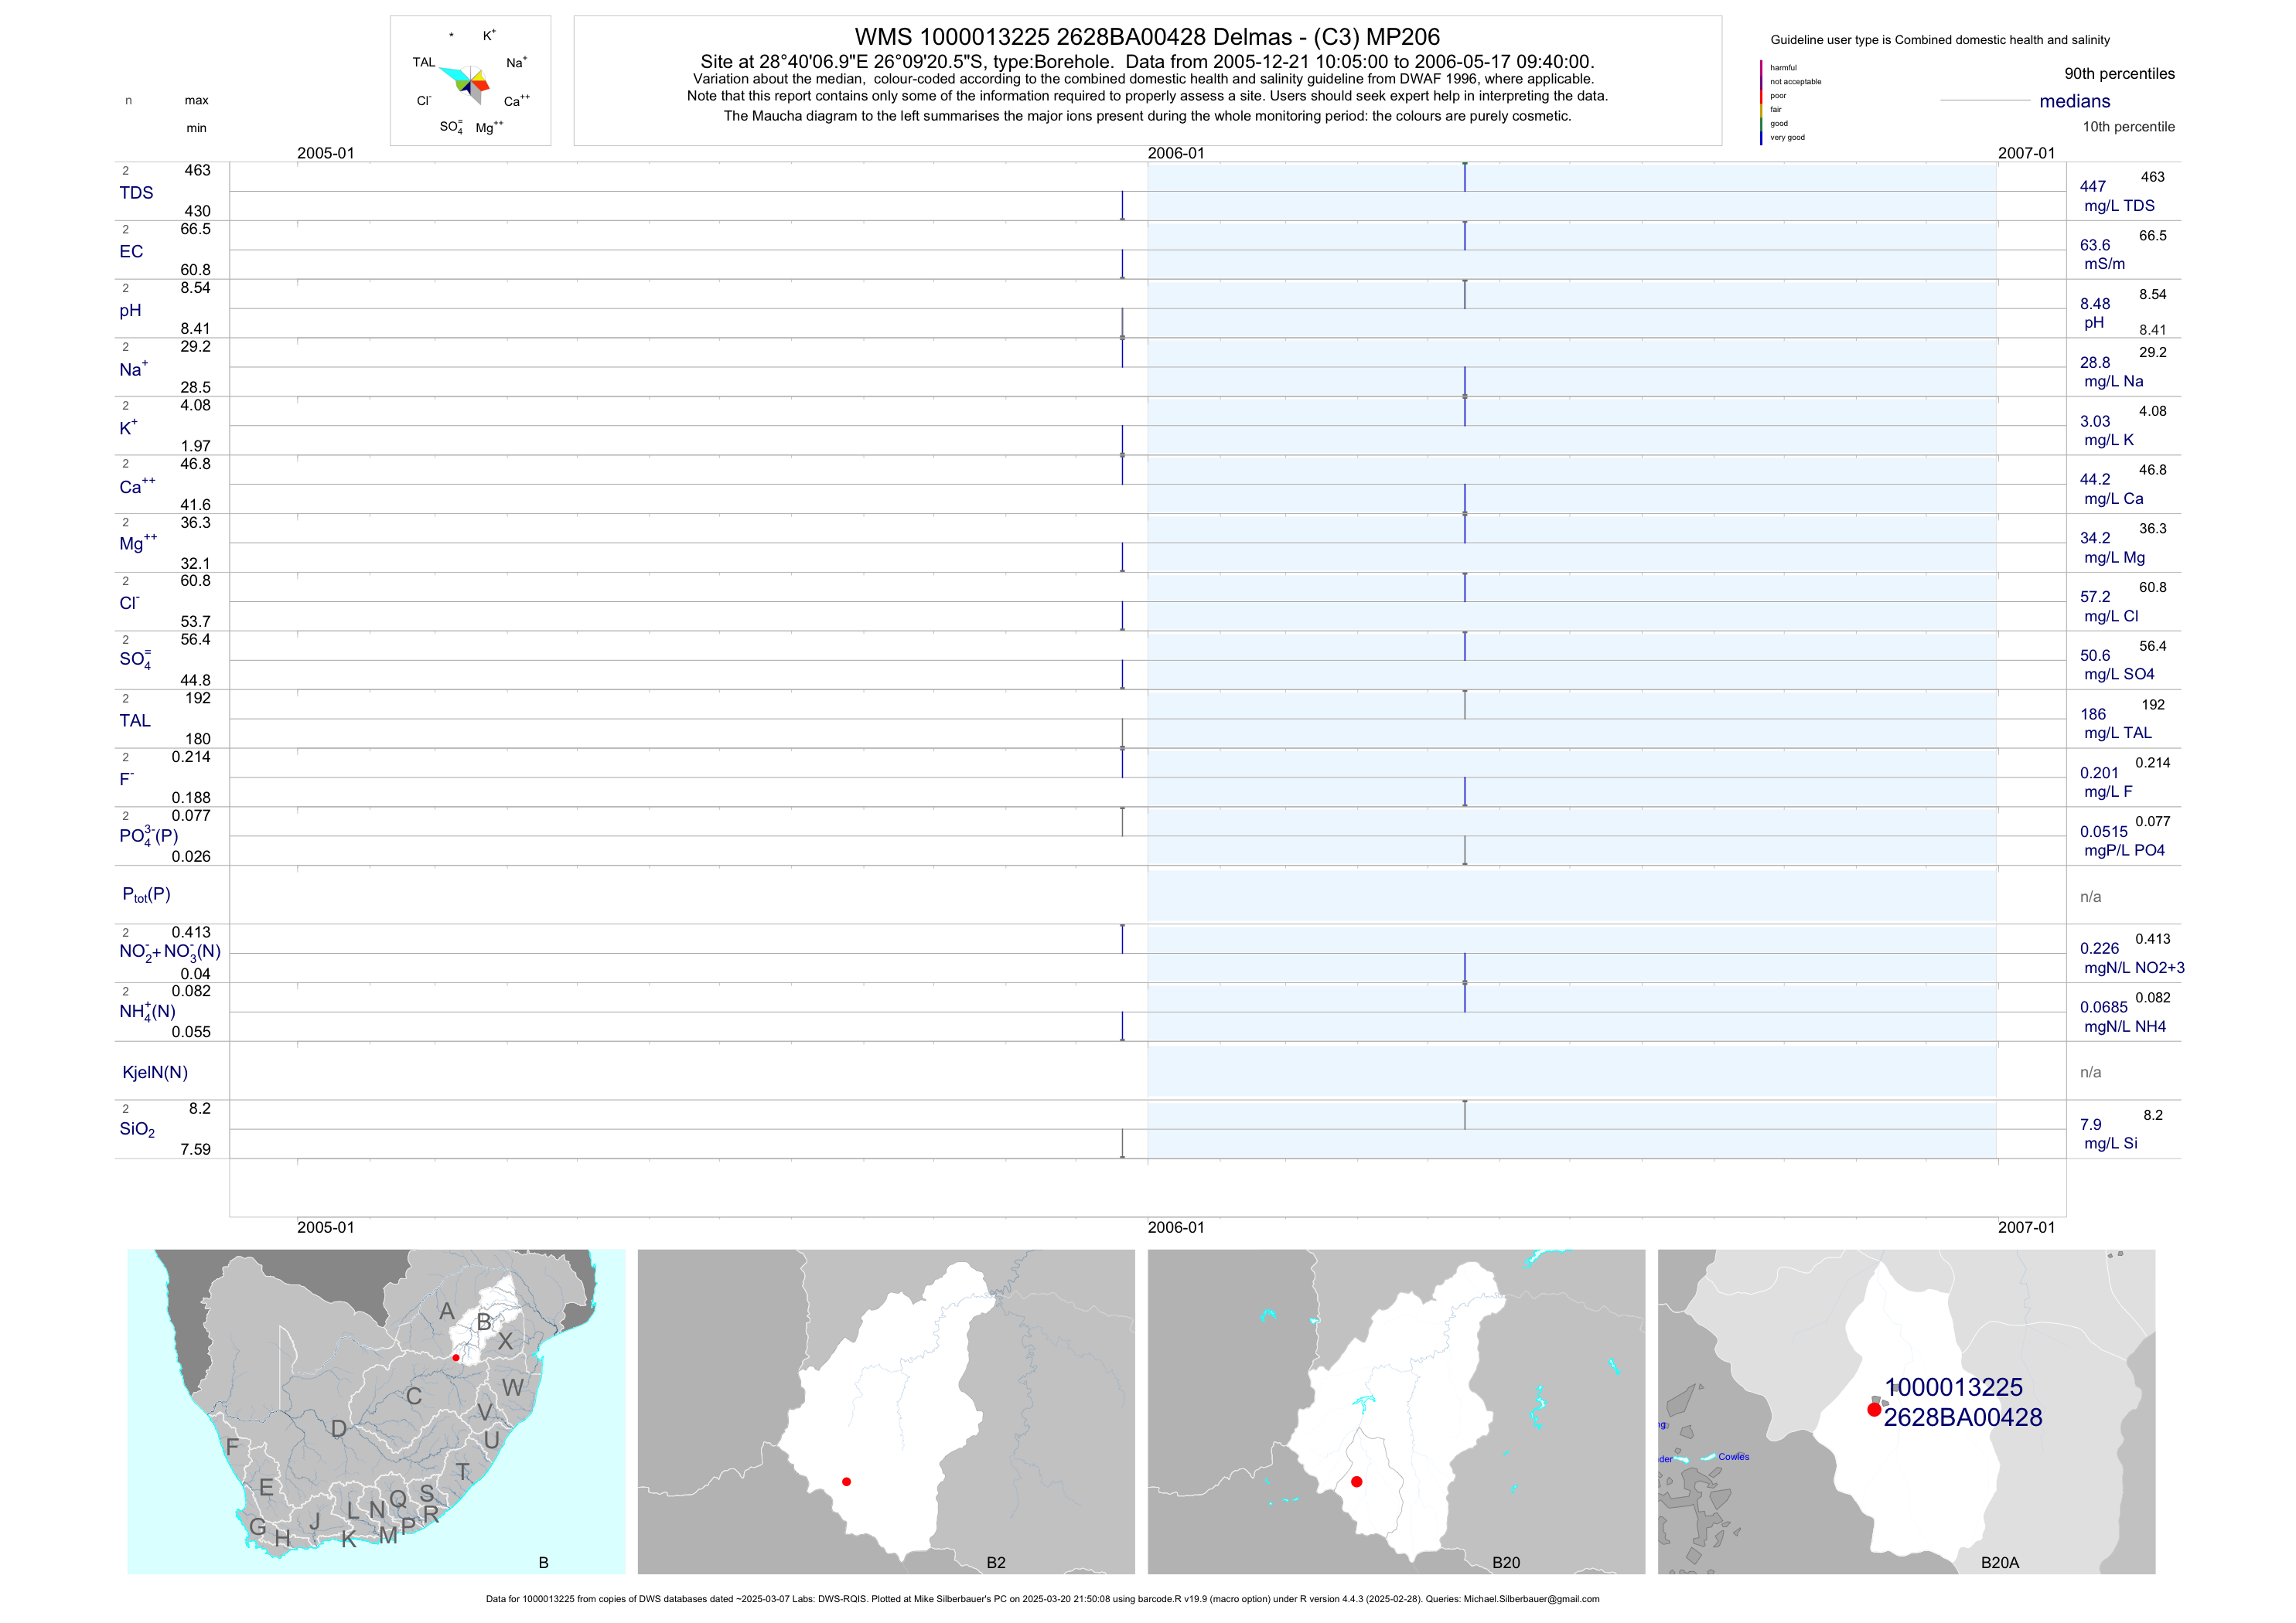Click the top 2006-01 timeline marker

click(1175, 153)
